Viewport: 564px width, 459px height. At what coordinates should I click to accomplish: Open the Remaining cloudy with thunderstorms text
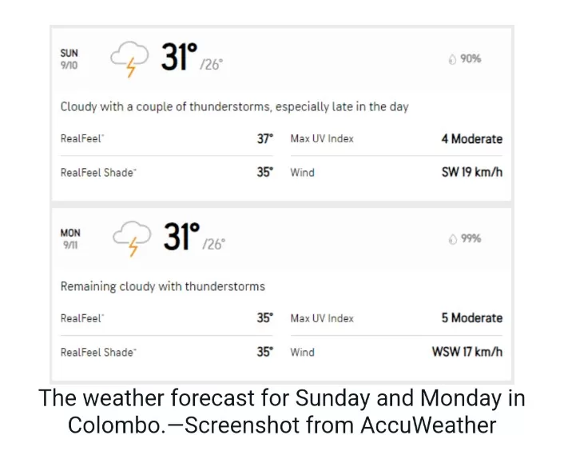coord(163,286)
